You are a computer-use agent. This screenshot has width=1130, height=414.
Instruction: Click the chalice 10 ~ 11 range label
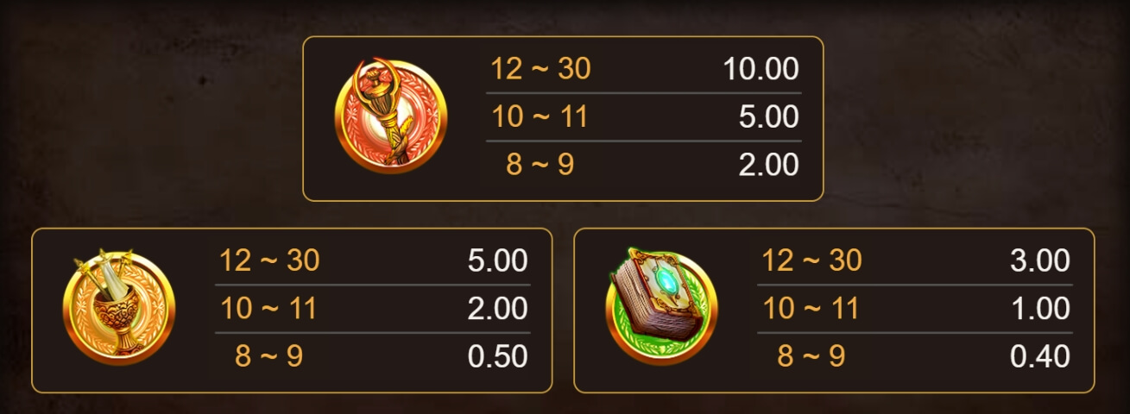268,308
